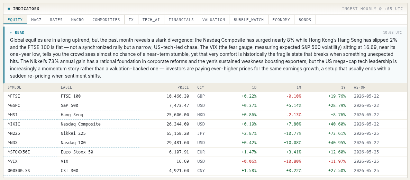
Task: Click the ^HSI symbol
Action: tap(12, 114)
